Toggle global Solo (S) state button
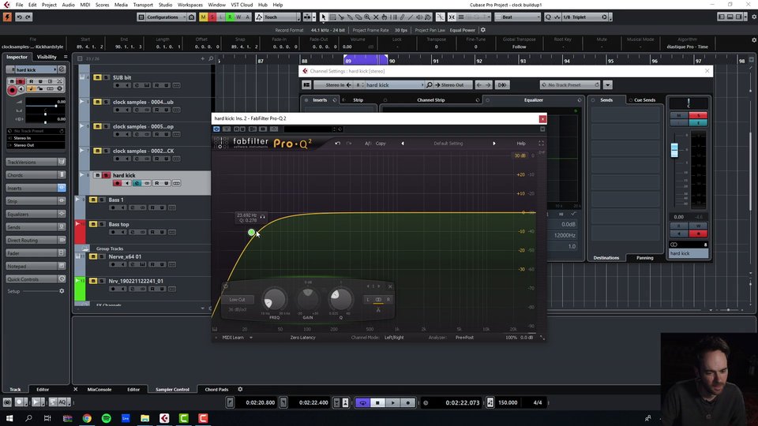The image size is (758, 426). point(212,17)
